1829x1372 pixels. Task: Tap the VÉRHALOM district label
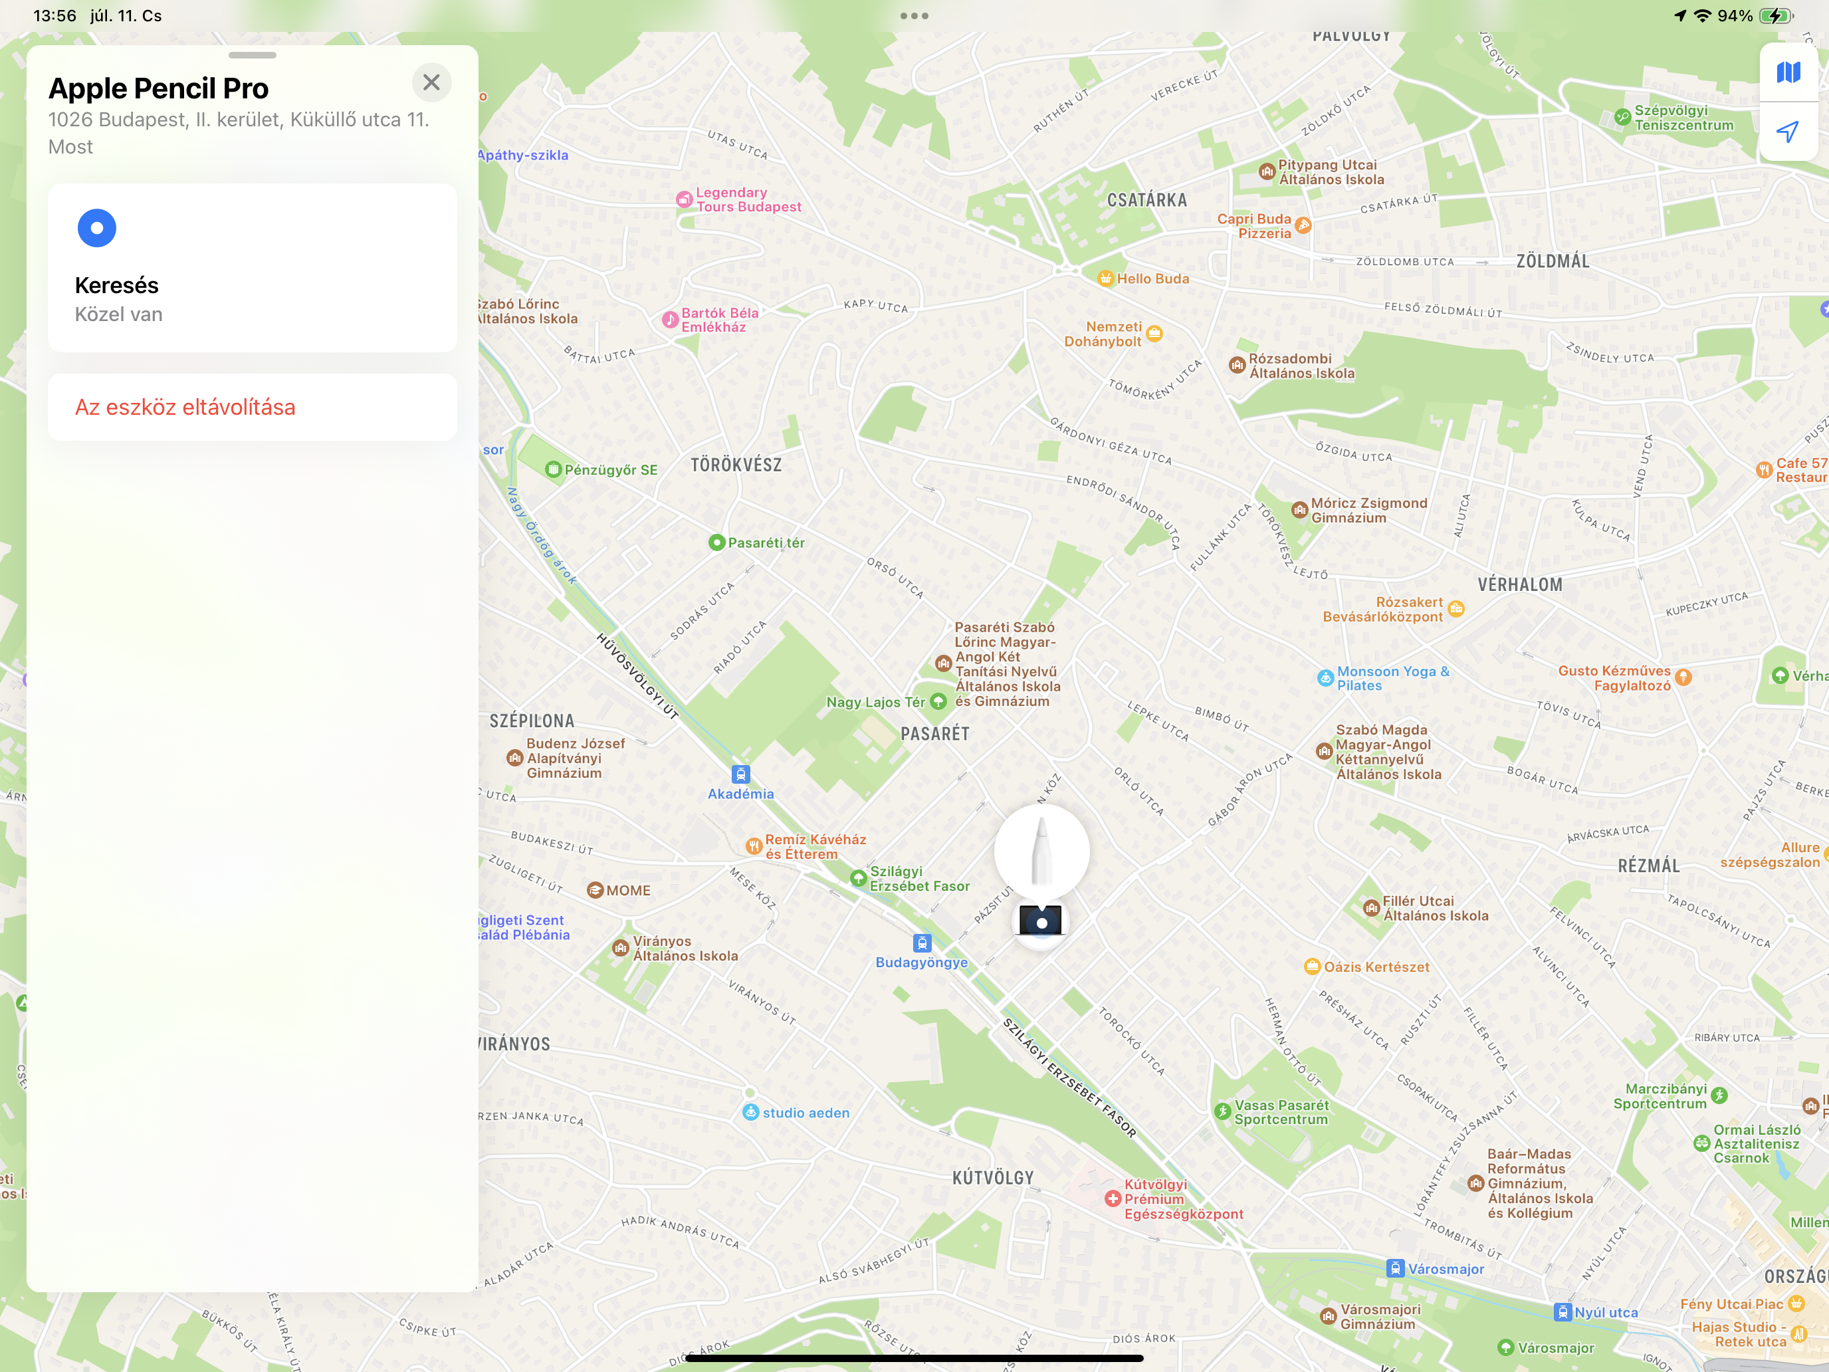1520,585
